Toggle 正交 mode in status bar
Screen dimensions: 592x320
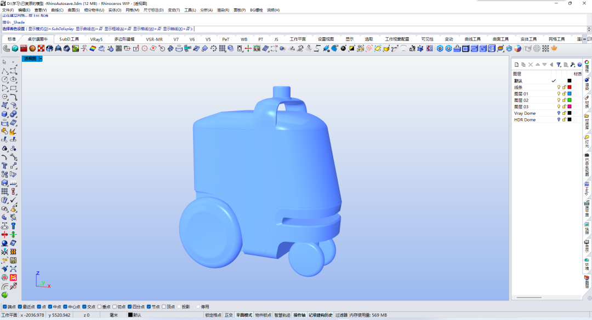[229, 315]
